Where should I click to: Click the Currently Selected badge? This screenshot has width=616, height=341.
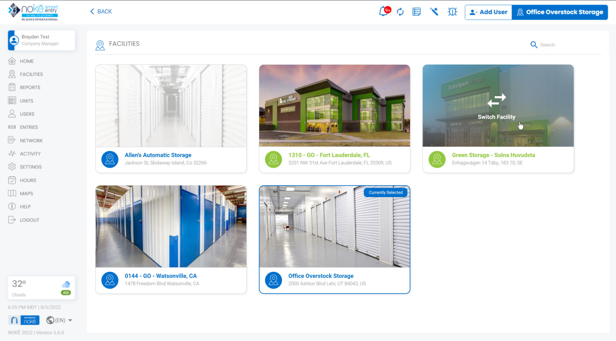pos(386,193)
